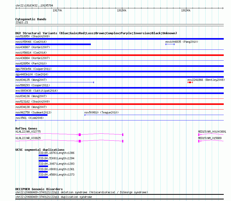This screenshot has height=201, width=231.
Task: Click the 19180k ruler position
Action: [x=122, y=10]
